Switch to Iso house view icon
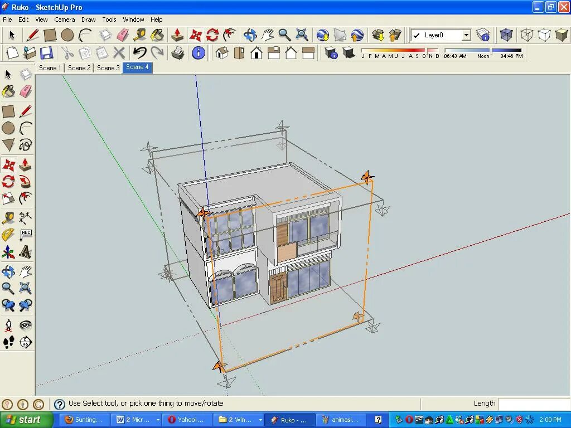Screen dimensions: 571x428 pos(222,53)
